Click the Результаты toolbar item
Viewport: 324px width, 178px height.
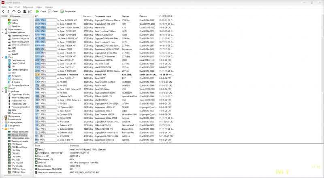(68, 11)
